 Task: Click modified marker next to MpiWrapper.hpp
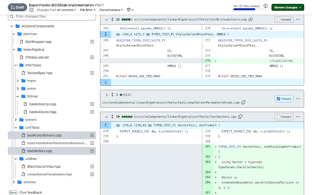[x=92, y=41]
